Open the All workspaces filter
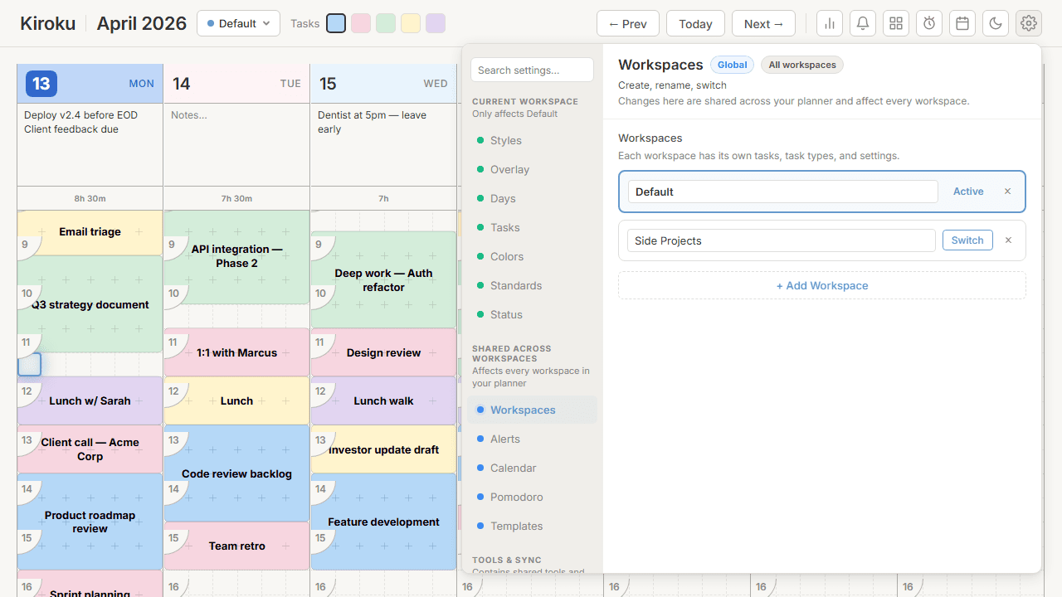This screenshot has height=597, width=1062. coord(801,65)
